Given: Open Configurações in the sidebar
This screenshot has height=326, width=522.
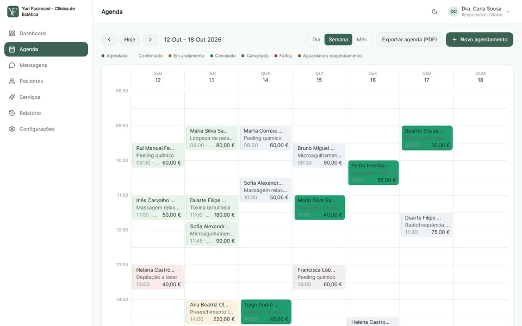Looking at the screenshot, I should 46,129.
